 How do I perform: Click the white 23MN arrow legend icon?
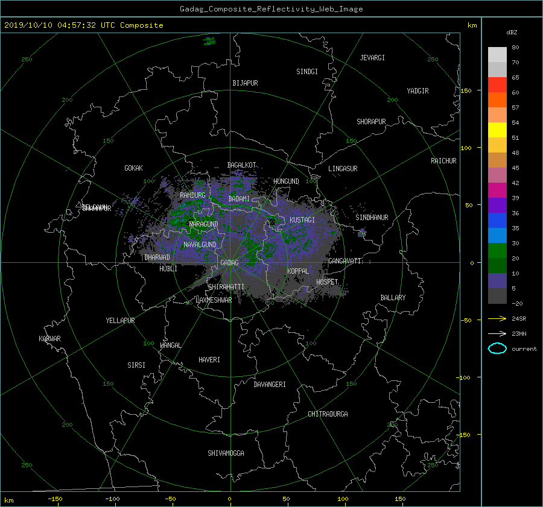pos(497,333)
